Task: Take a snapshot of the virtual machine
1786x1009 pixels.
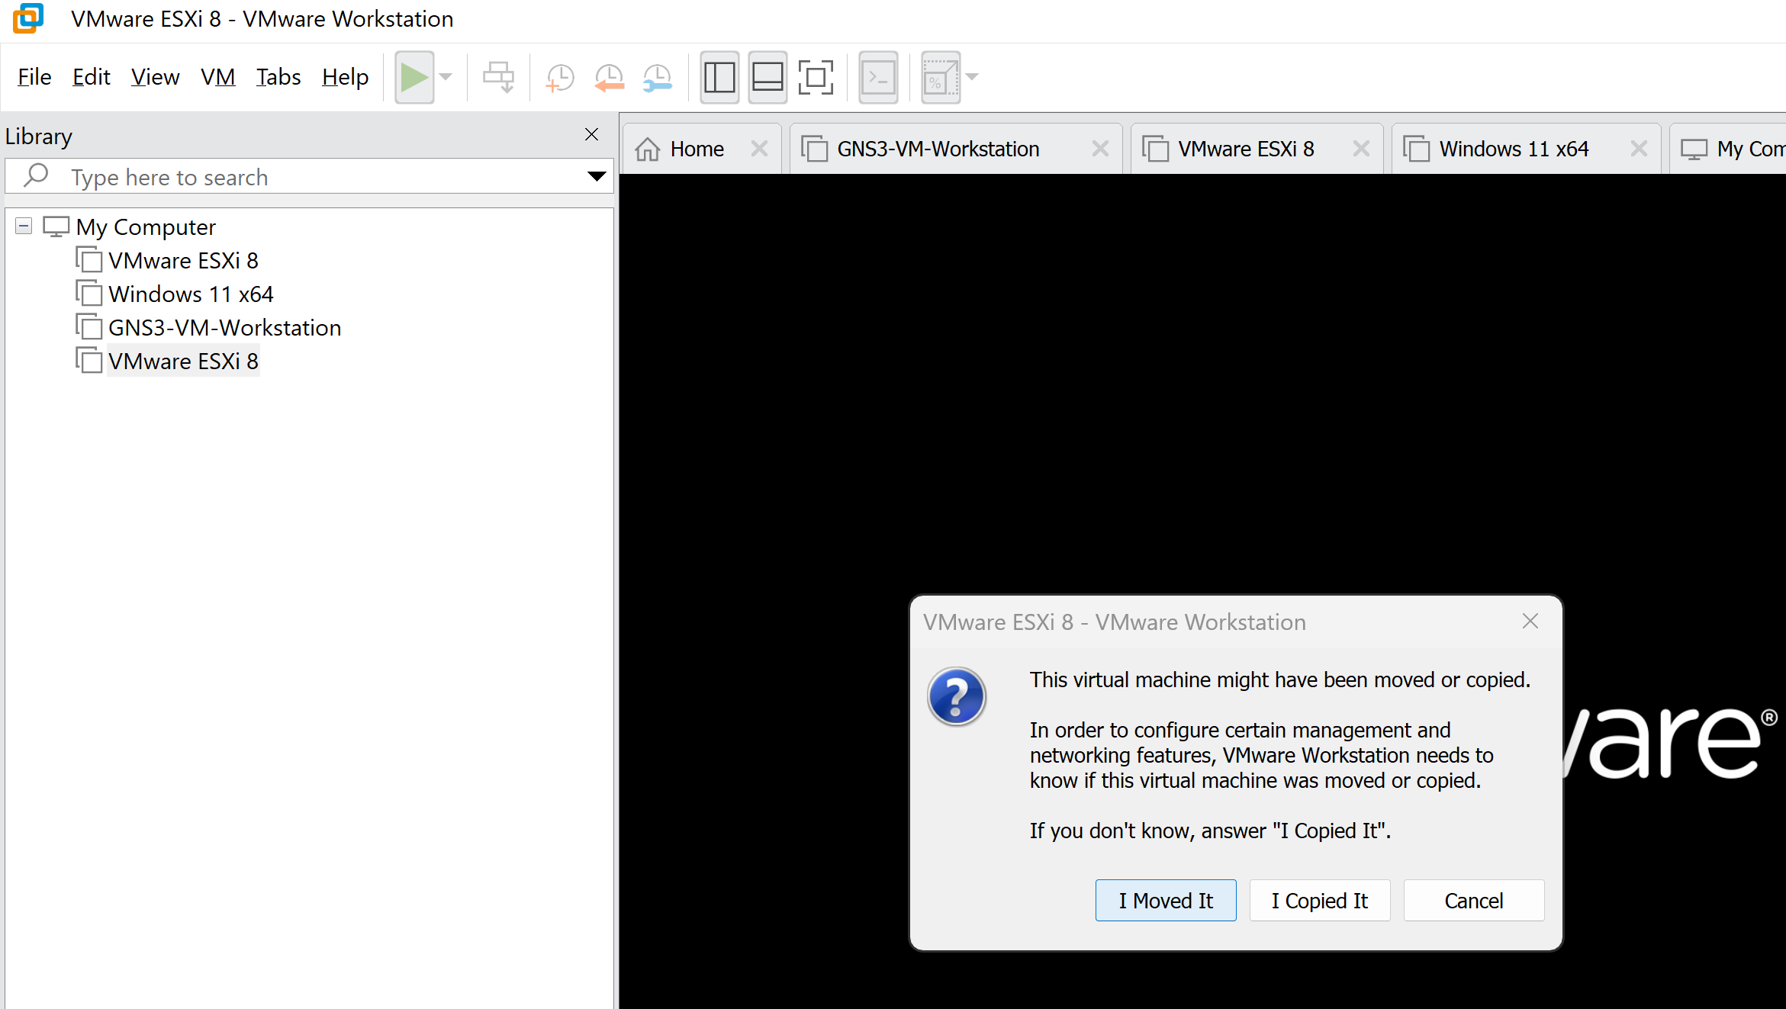Action: (560, 77)
